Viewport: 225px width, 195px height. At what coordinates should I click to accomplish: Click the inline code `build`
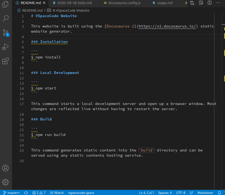point(147,150)
